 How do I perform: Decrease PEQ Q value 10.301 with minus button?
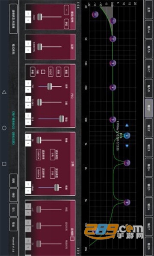pyautogui.click(x=28, y=99)
